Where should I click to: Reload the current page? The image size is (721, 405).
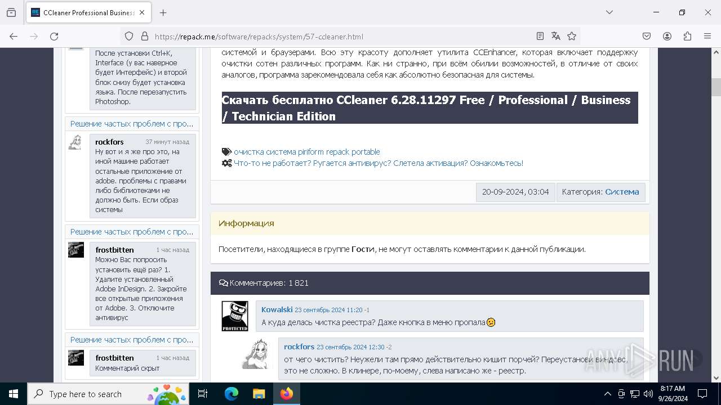tap(54, 37)
